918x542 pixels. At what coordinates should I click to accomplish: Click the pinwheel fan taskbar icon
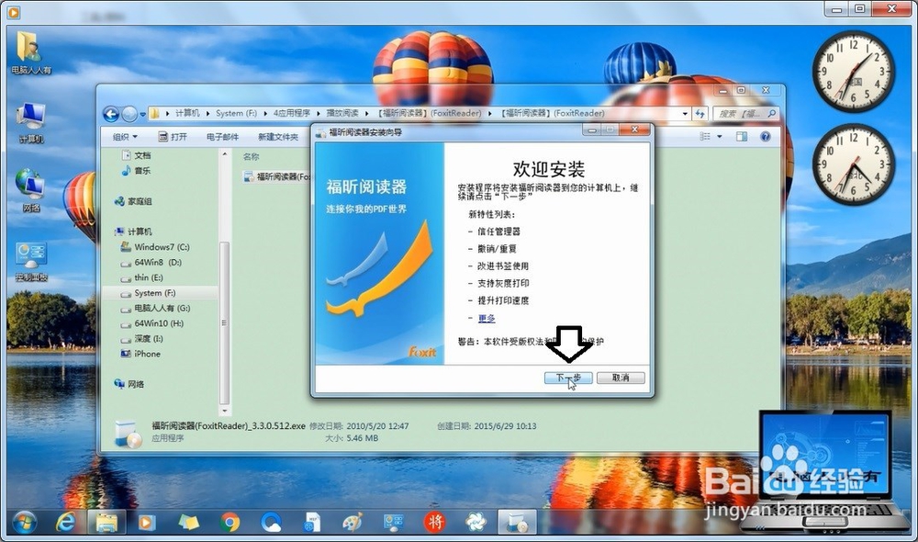[476, 522]
